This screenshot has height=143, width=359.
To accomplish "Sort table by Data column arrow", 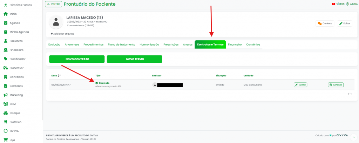I will 60,75.
